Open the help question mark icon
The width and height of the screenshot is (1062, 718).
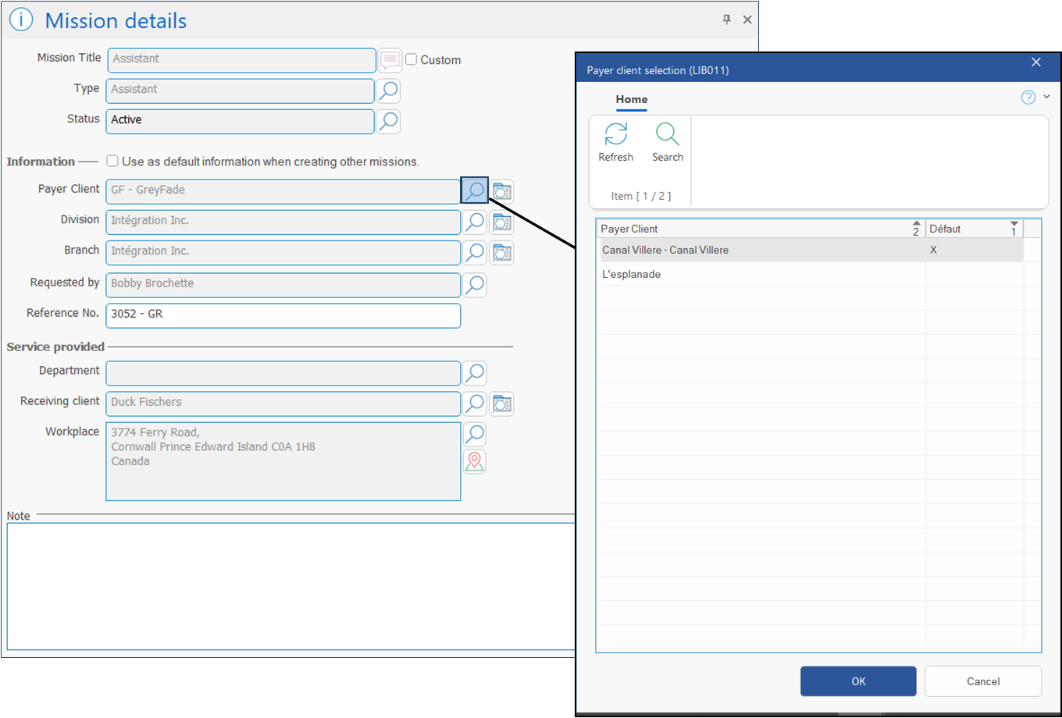point(1028,97)
